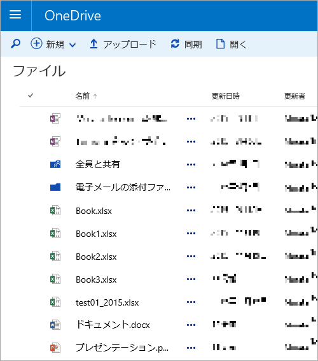Click the Word icon for ドキュメント.docx
This screenshot has width=318, height=361.
coord(55,325)
